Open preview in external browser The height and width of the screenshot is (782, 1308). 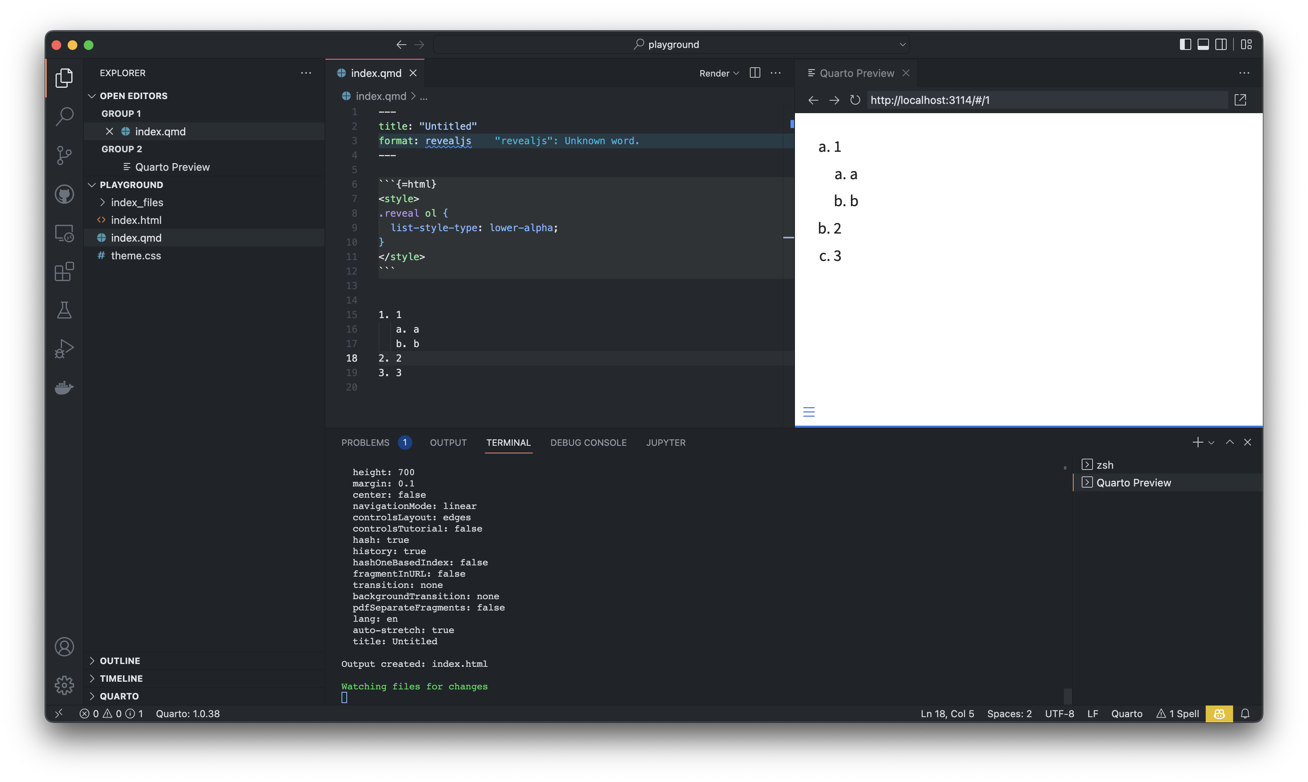tap(1240, 100)
